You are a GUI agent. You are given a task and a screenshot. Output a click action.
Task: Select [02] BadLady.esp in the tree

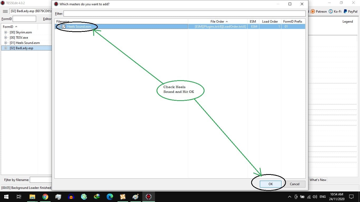[x=21, y=48]
